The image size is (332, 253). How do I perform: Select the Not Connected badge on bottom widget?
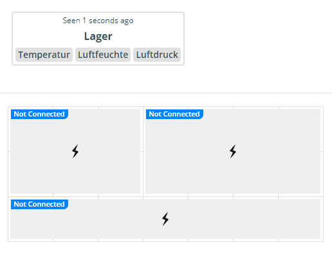click(x=39, y=204)
